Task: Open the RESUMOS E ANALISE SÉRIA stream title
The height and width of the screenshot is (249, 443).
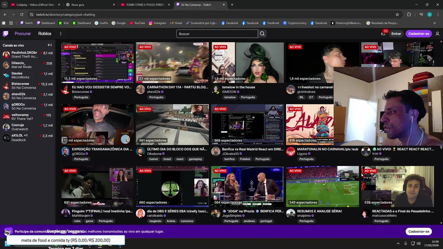Action: click(x=319, y=211)
